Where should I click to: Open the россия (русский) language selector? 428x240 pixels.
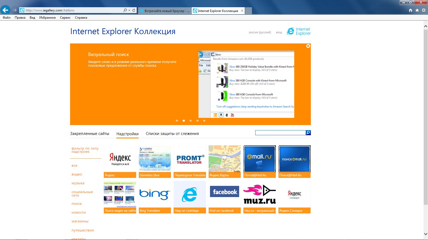tap(260, 33)
